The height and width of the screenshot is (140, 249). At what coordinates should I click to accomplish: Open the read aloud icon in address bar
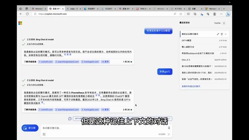(x=175, y=14)
